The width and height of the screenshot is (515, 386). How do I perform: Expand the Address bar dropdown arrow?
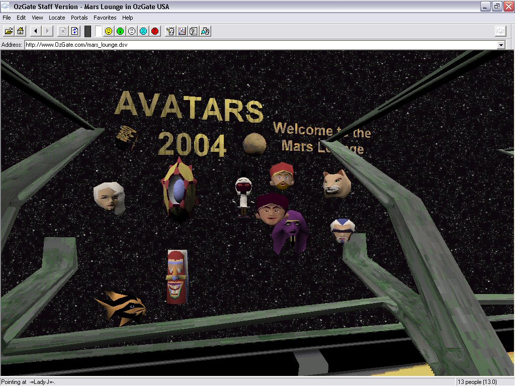click(x=500, y=45)
